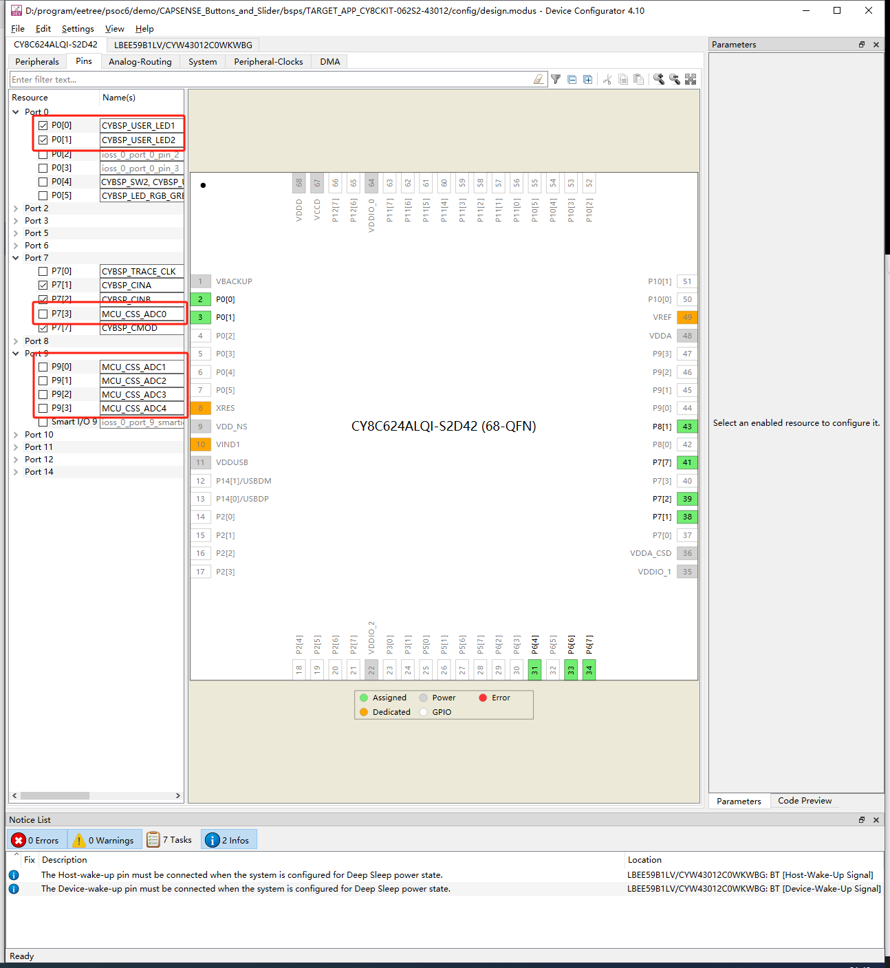The width and height of the screenshot is (890, 968).
Task: Clear the filter text with eraser icon
Action: [x=539, y=79]
